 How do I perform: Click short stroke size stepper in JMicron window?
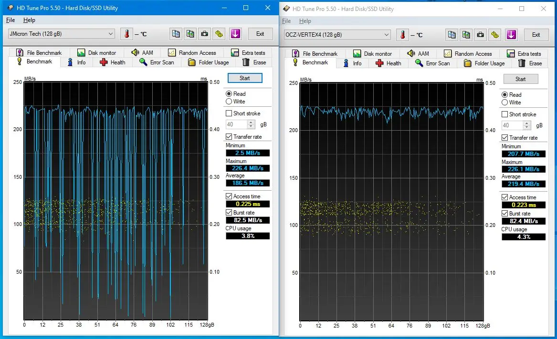[252, 124]
